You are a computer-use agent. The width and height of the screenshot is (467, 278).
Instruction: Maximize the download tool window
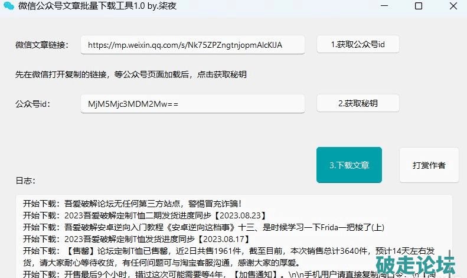coord(418,6)
